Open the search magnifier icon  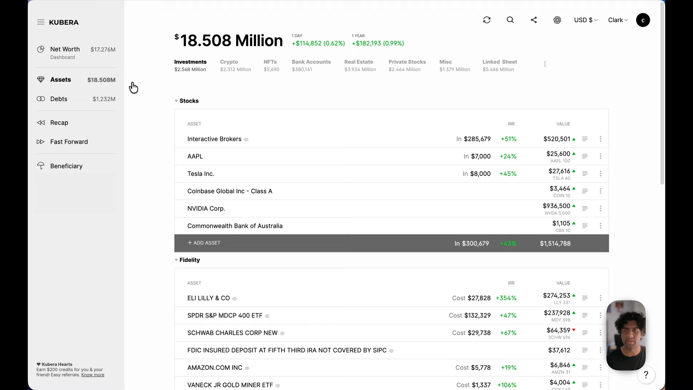510,20
